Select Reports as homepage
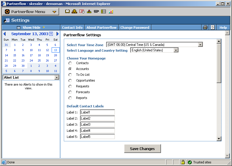Image resolution: width=232 pixels, height=166 pixels. coord(70,98)
